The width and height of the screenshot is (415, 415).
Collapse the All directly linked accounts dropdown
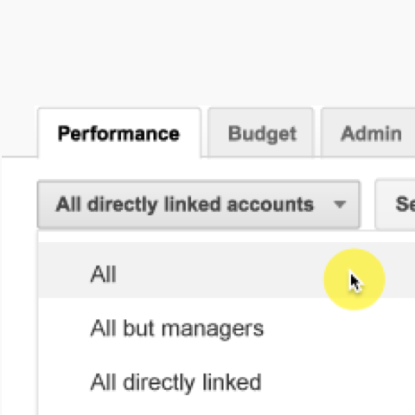[198, 205]
